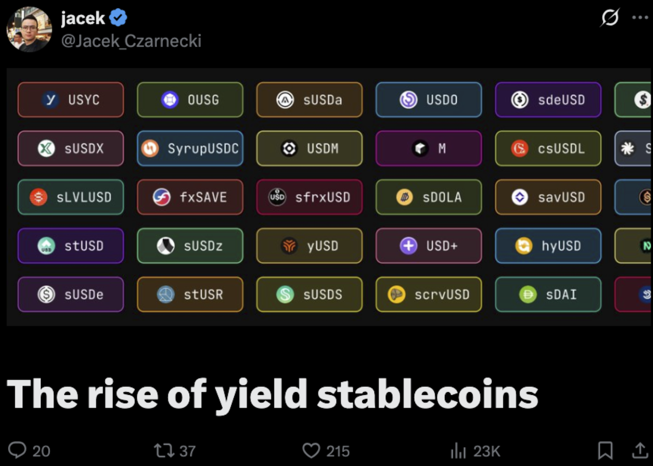This screenshot has width=653, height=466.
Task: Click the views analytics bar chart icon
Action: 458,450
